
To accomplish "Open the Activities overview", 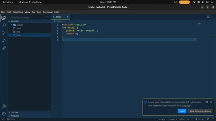I will [x=8, y=2].
